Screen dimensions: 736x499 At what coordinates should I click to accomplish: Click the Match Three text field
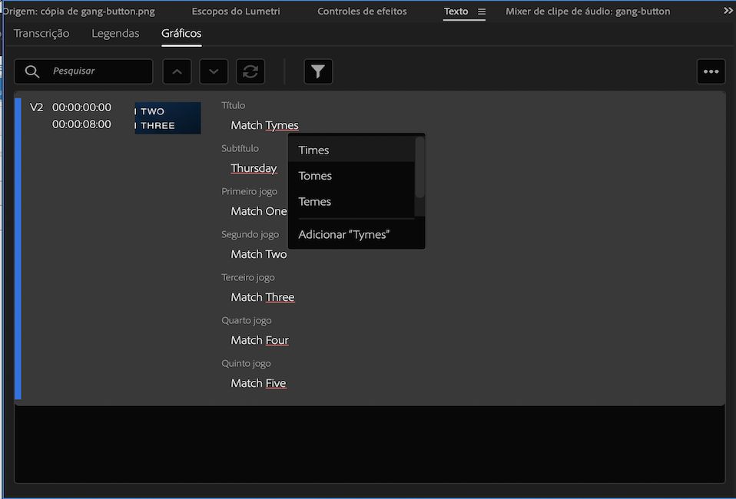(x=263, y=297)
